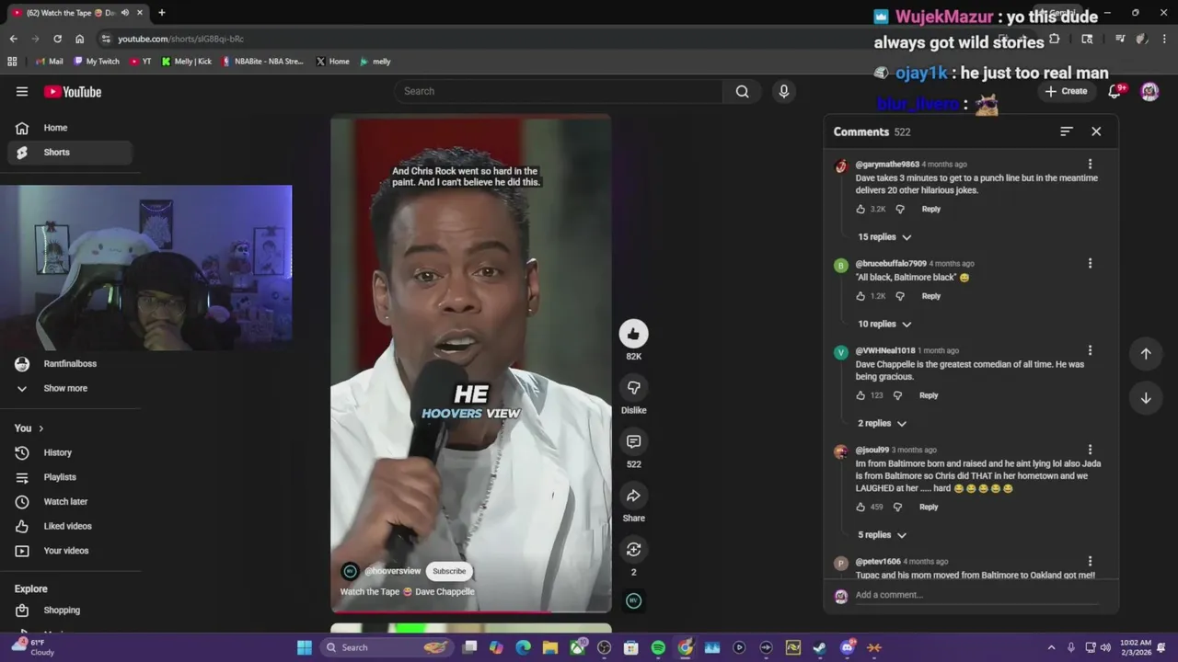Expand 15 replies under @garymathe9863
Viewport: 1178px width, 662px height.
[x=884, y=237]
